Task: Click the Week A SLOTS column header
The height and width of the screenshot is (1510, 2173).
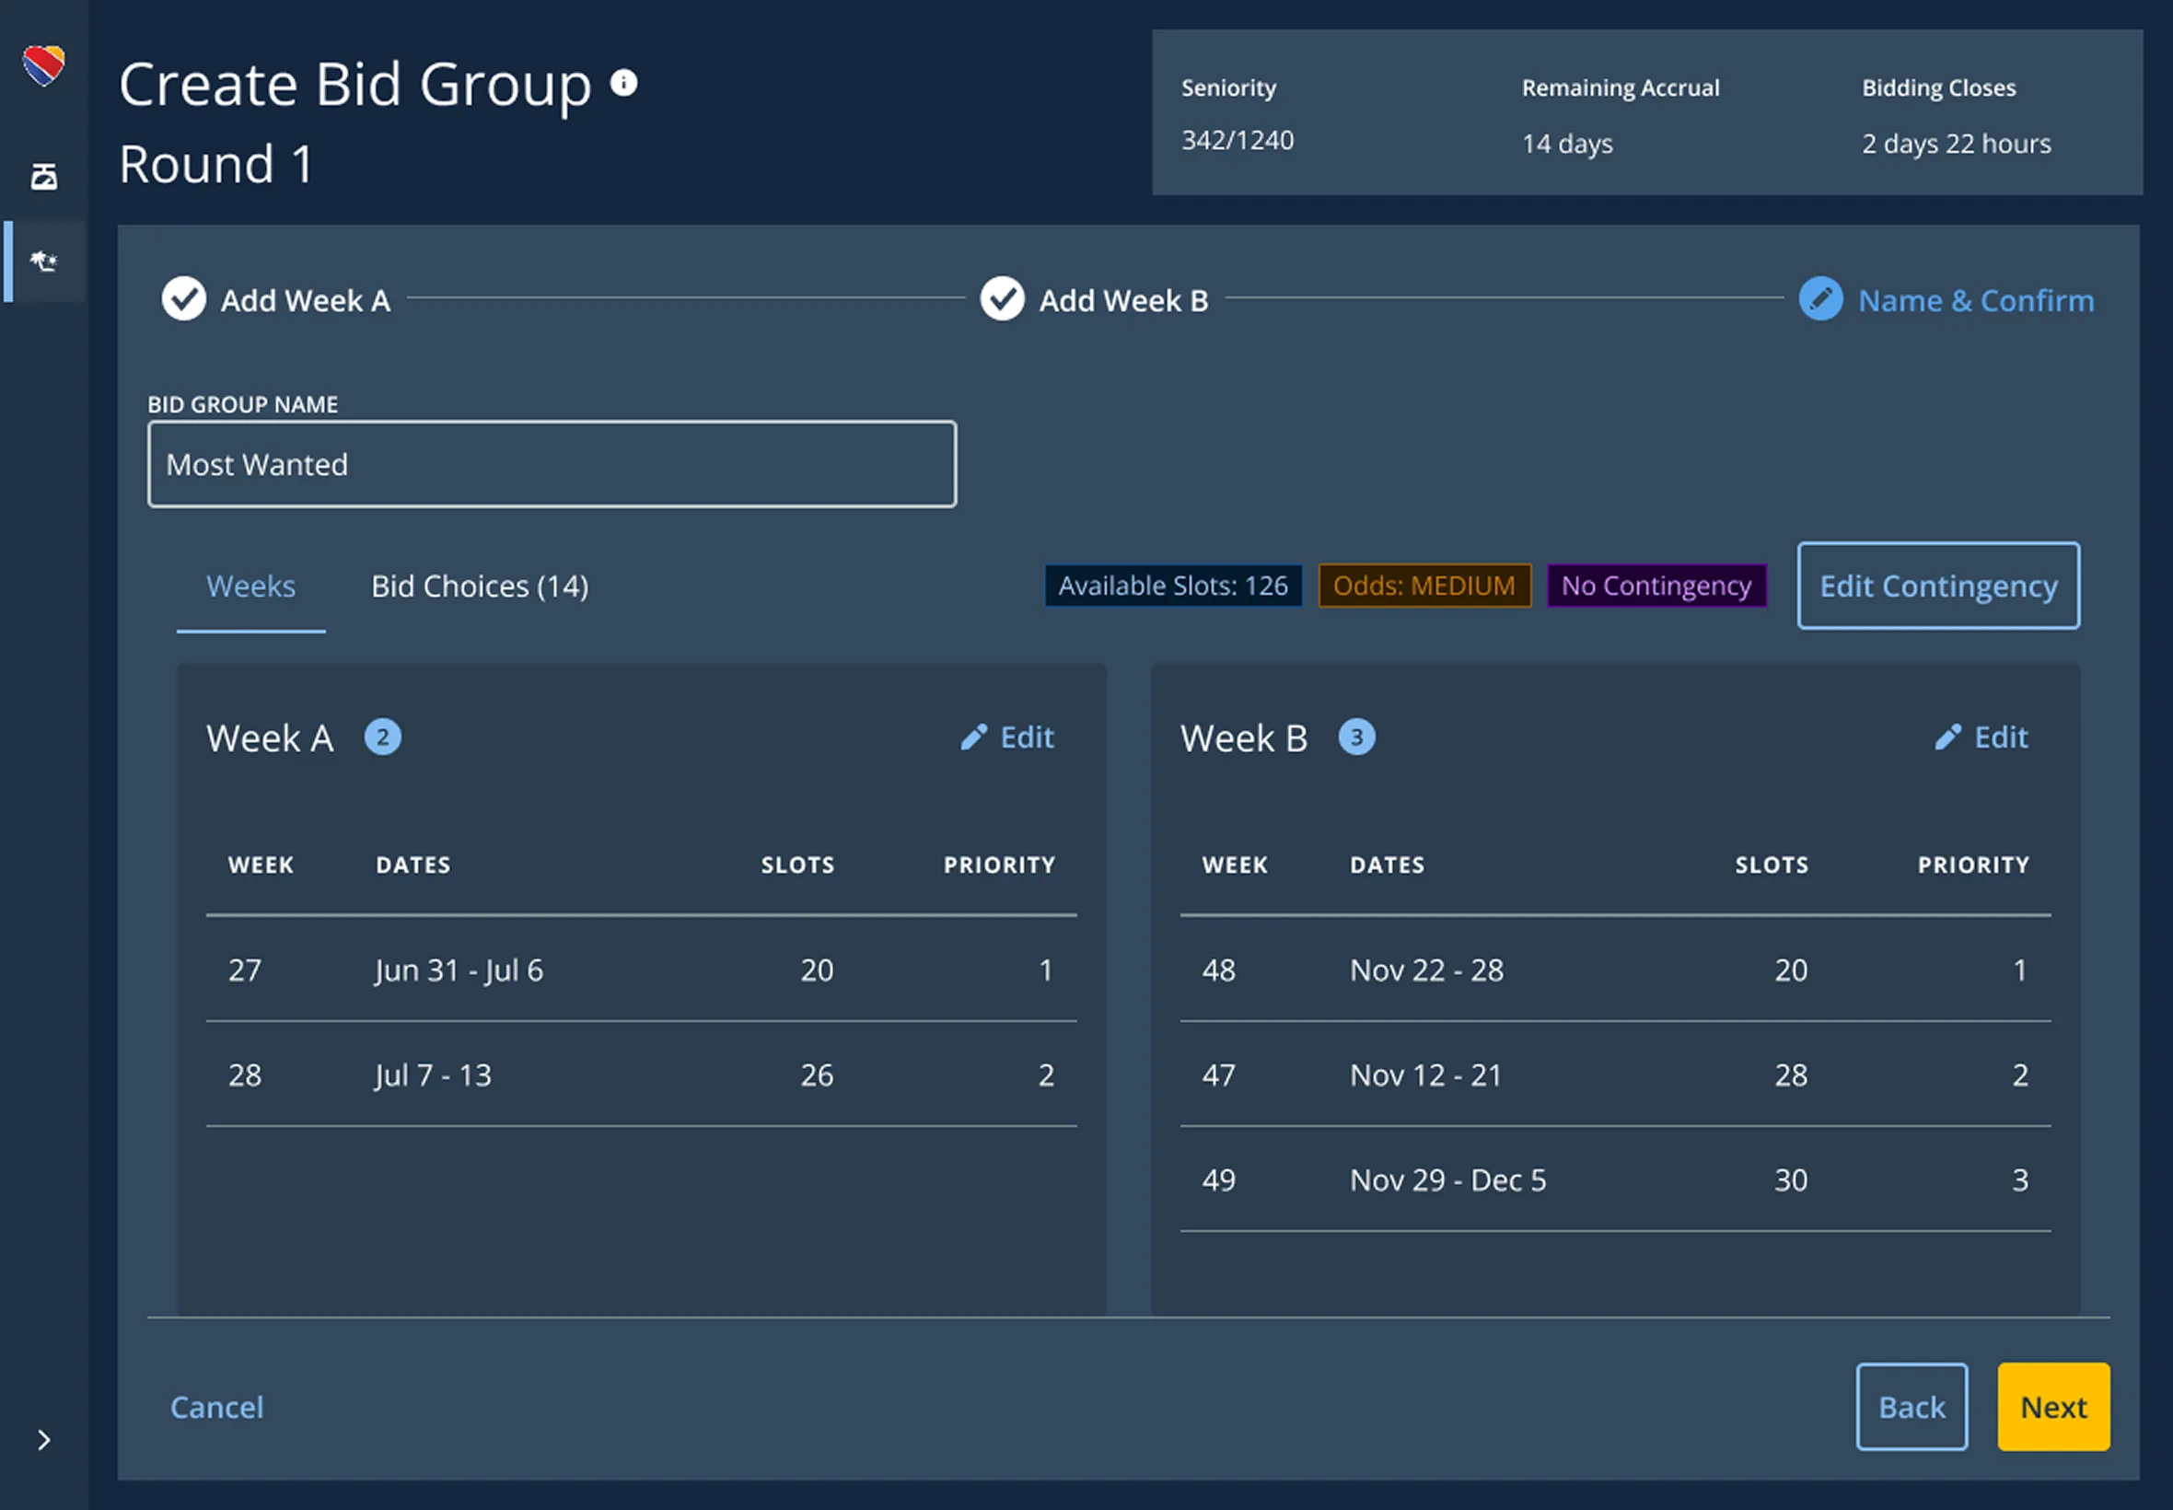Action: [x=797, y=865]
